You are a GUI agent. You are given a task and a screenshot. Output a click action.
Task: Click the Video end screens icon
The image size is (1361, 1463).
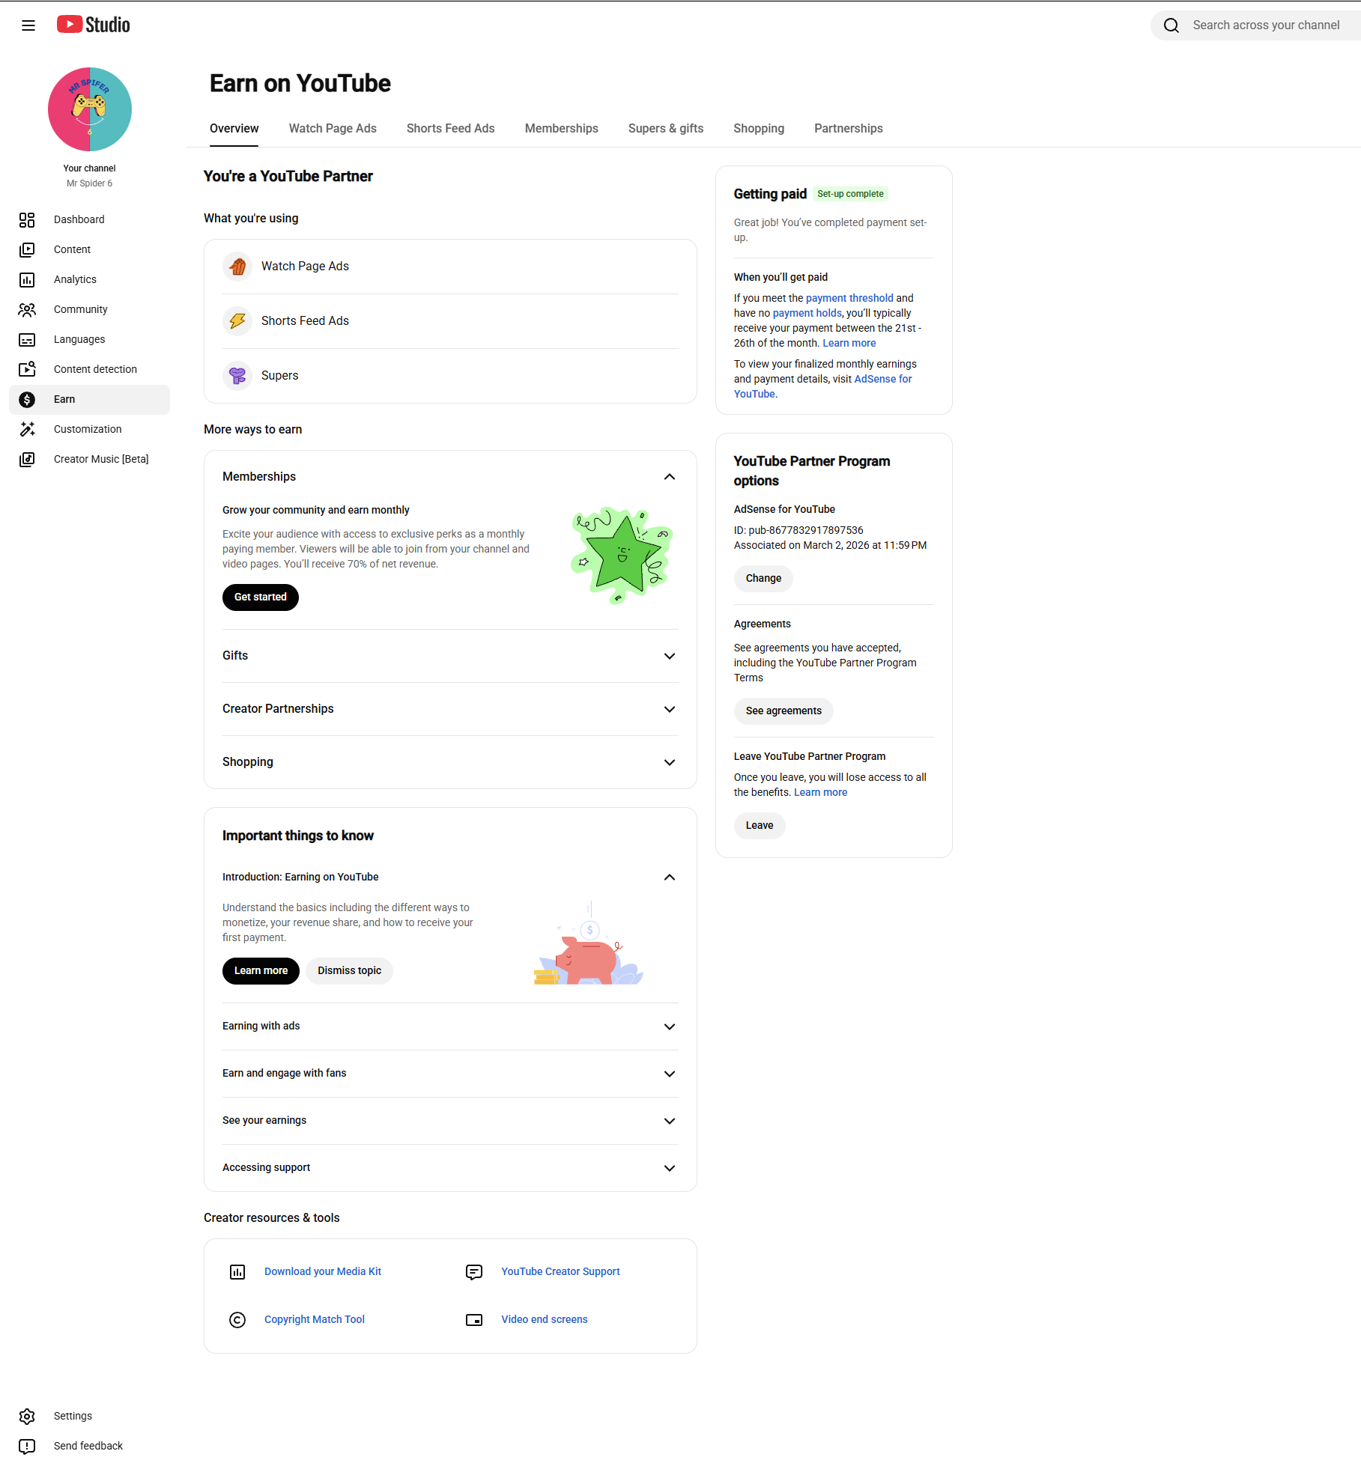click(x=474, y=1320)
